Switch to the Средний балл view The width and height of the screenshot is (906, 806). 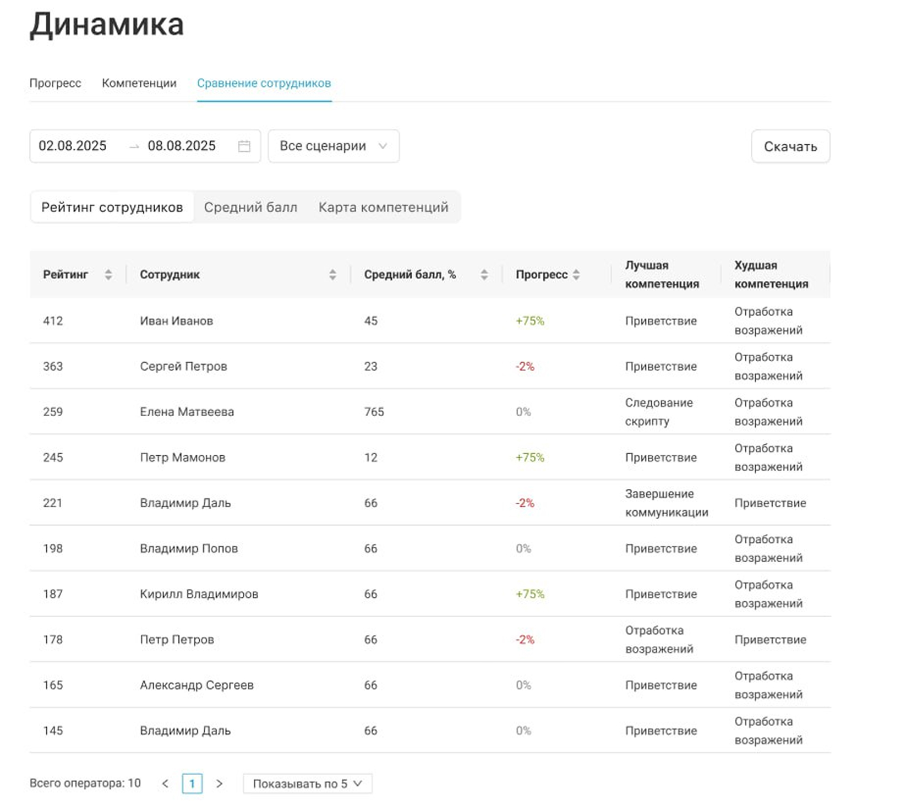tap(250, 208)
